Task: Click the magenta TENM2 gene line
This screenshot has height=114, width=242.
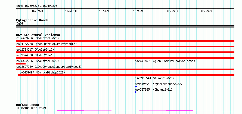Action: (125, 111)
